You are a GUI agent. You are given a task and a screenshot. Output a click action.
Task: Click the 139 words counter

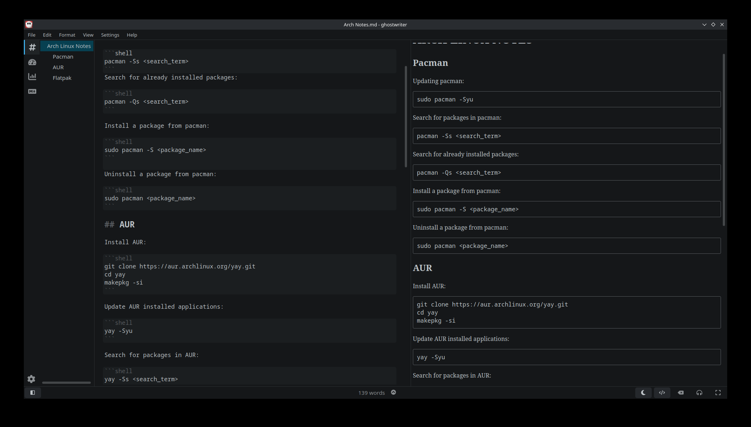coord(371,393)
